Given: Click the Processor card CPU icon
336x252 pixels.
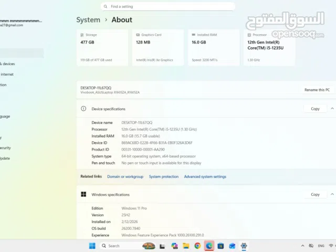Looking at the screenshot, I should tap(249, 35).
